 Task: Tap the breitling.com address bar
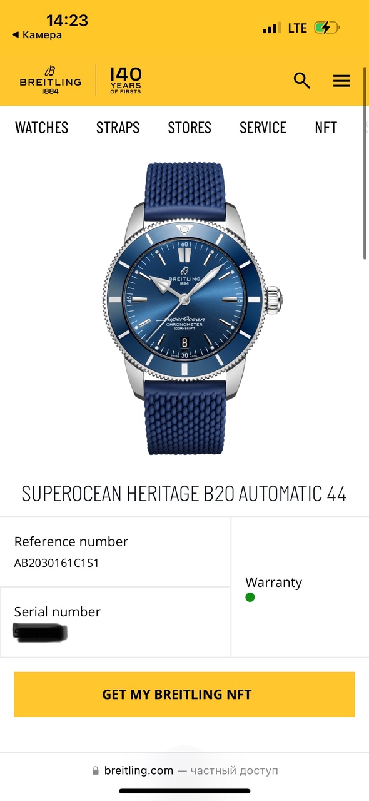click(x=184, y=771)
